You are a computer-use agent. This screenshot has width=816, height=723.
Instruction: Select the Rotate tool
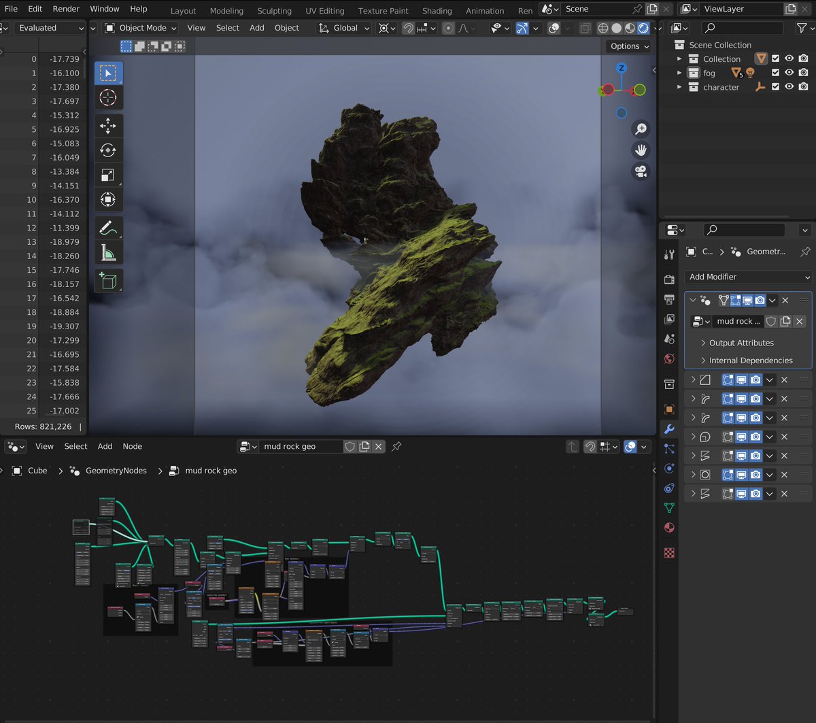[107, 150]
